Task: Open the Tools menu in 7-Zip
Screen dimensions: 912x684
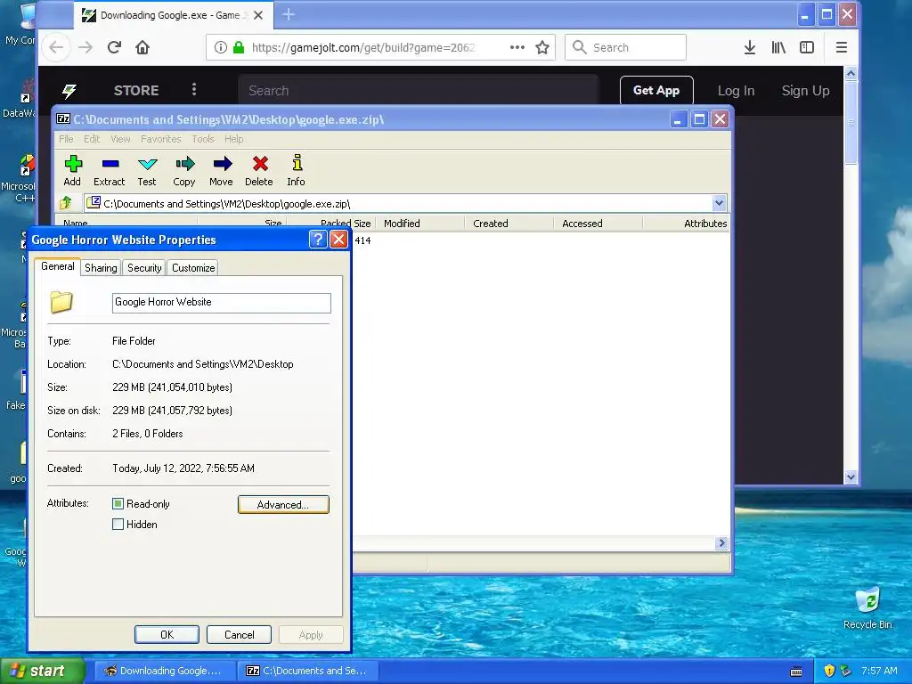Action: point(203,139)
